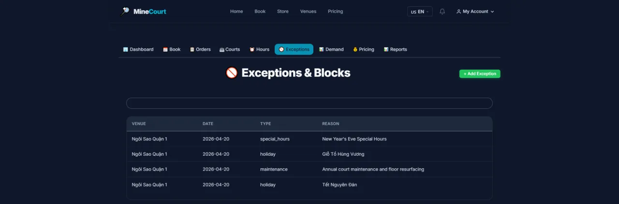
Task: Click the Exceptions & Blocks heading
Action: coord(296,73)
